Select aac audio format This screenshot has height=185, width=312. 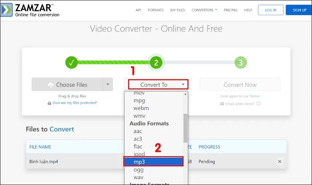[x=138, y=131]
